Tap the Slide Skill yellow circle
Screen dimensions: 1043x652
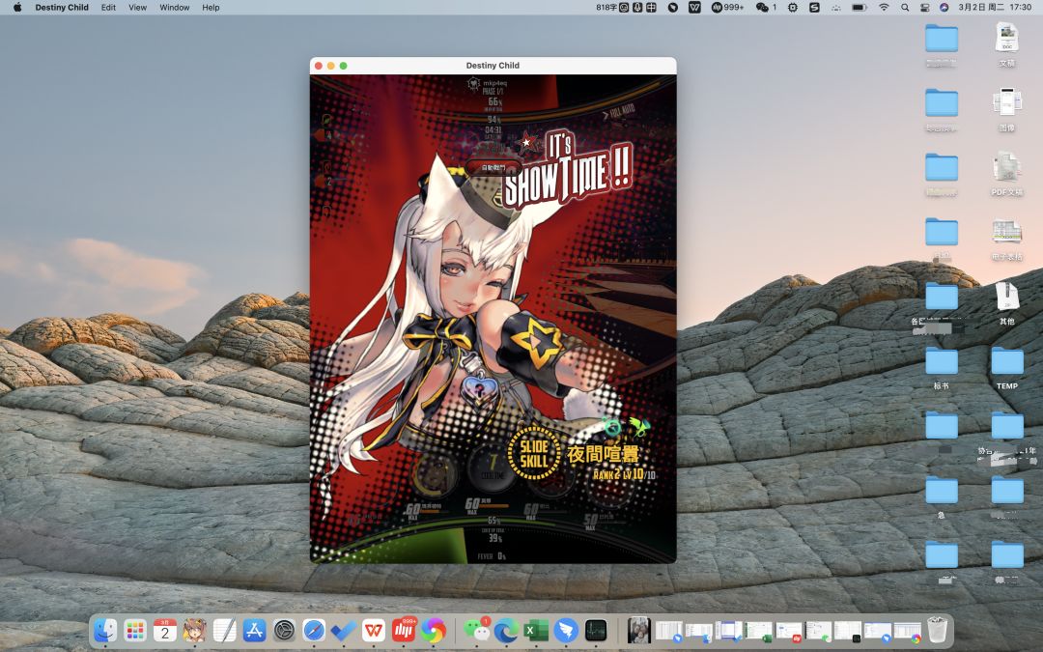(x=533, y=454)
